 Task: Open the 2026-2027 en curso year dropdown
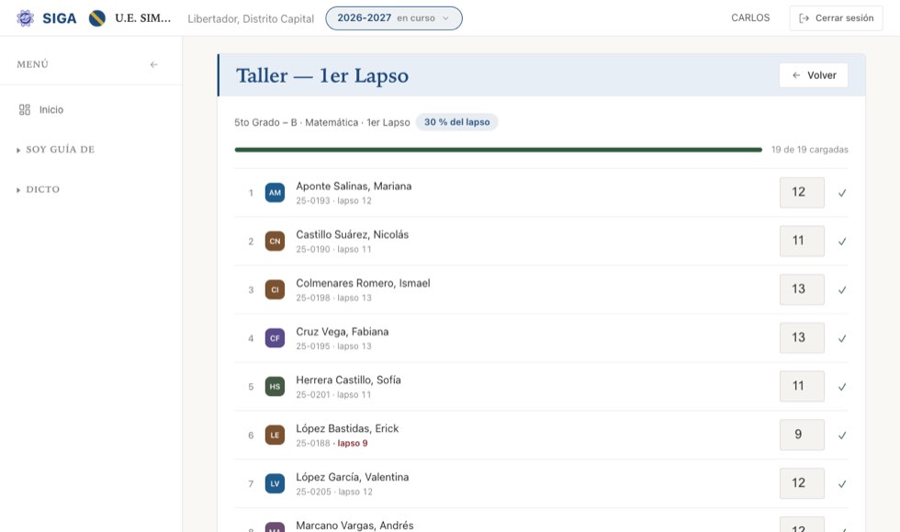394,18
